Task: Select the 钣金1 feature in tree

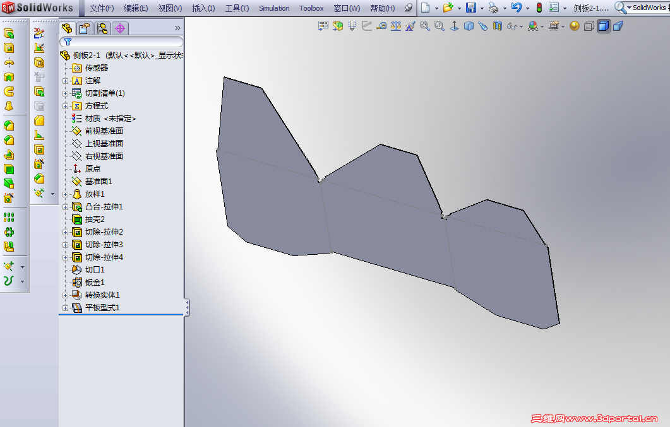Action: tap(95, 283)
